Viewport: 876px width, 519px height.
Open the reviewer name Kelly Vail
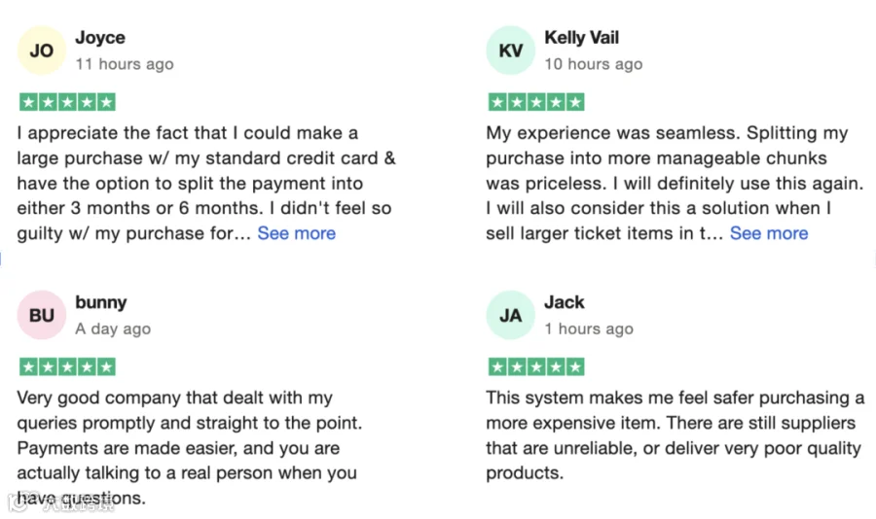581,38
